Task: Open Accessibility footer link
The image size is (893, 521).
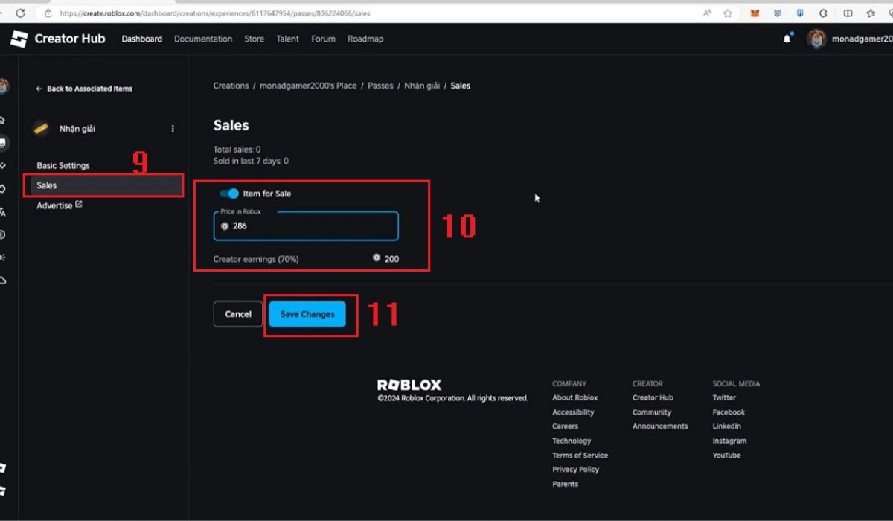Action: (573, 412)
